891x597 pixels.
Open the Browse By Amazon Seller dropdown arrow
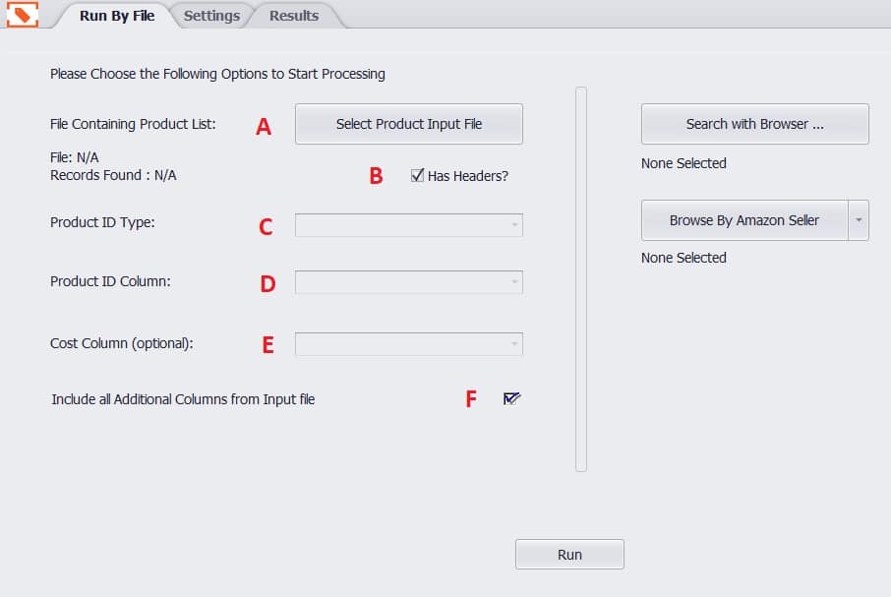click(x=859, y=220)
